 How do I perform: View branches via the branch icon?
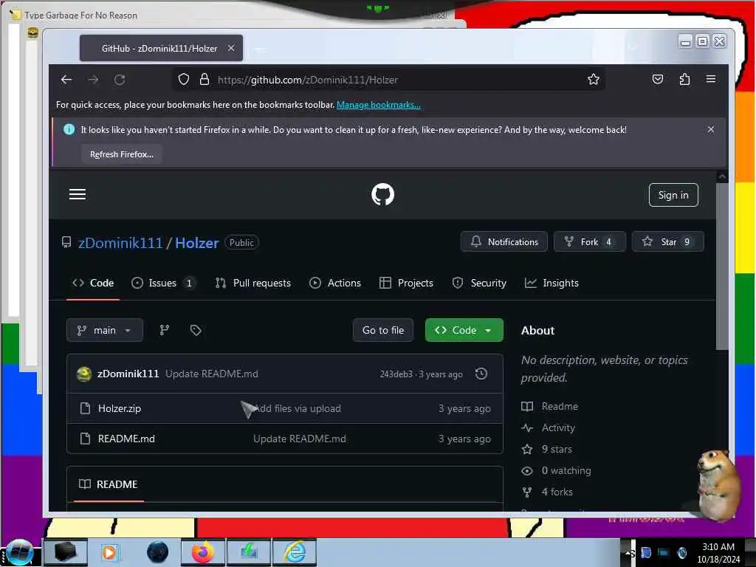pos(165,330)
